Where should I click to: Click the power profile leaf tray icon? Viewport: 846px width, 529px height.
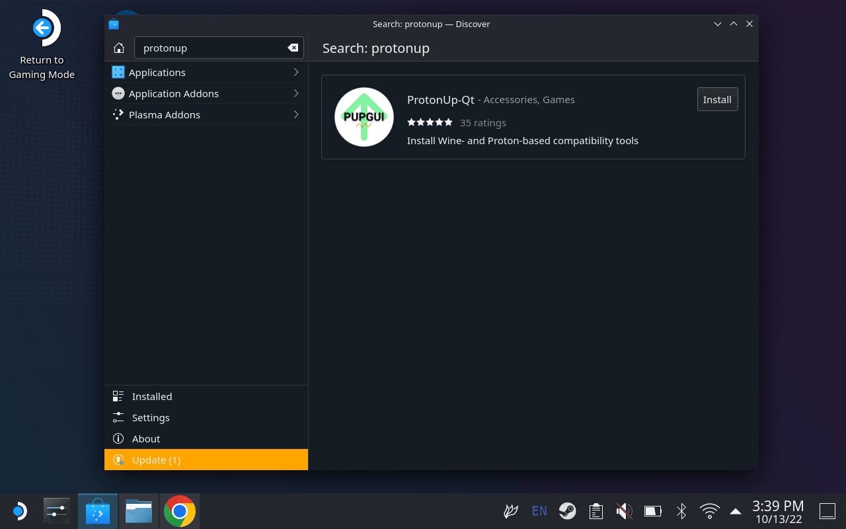point(510,511)
